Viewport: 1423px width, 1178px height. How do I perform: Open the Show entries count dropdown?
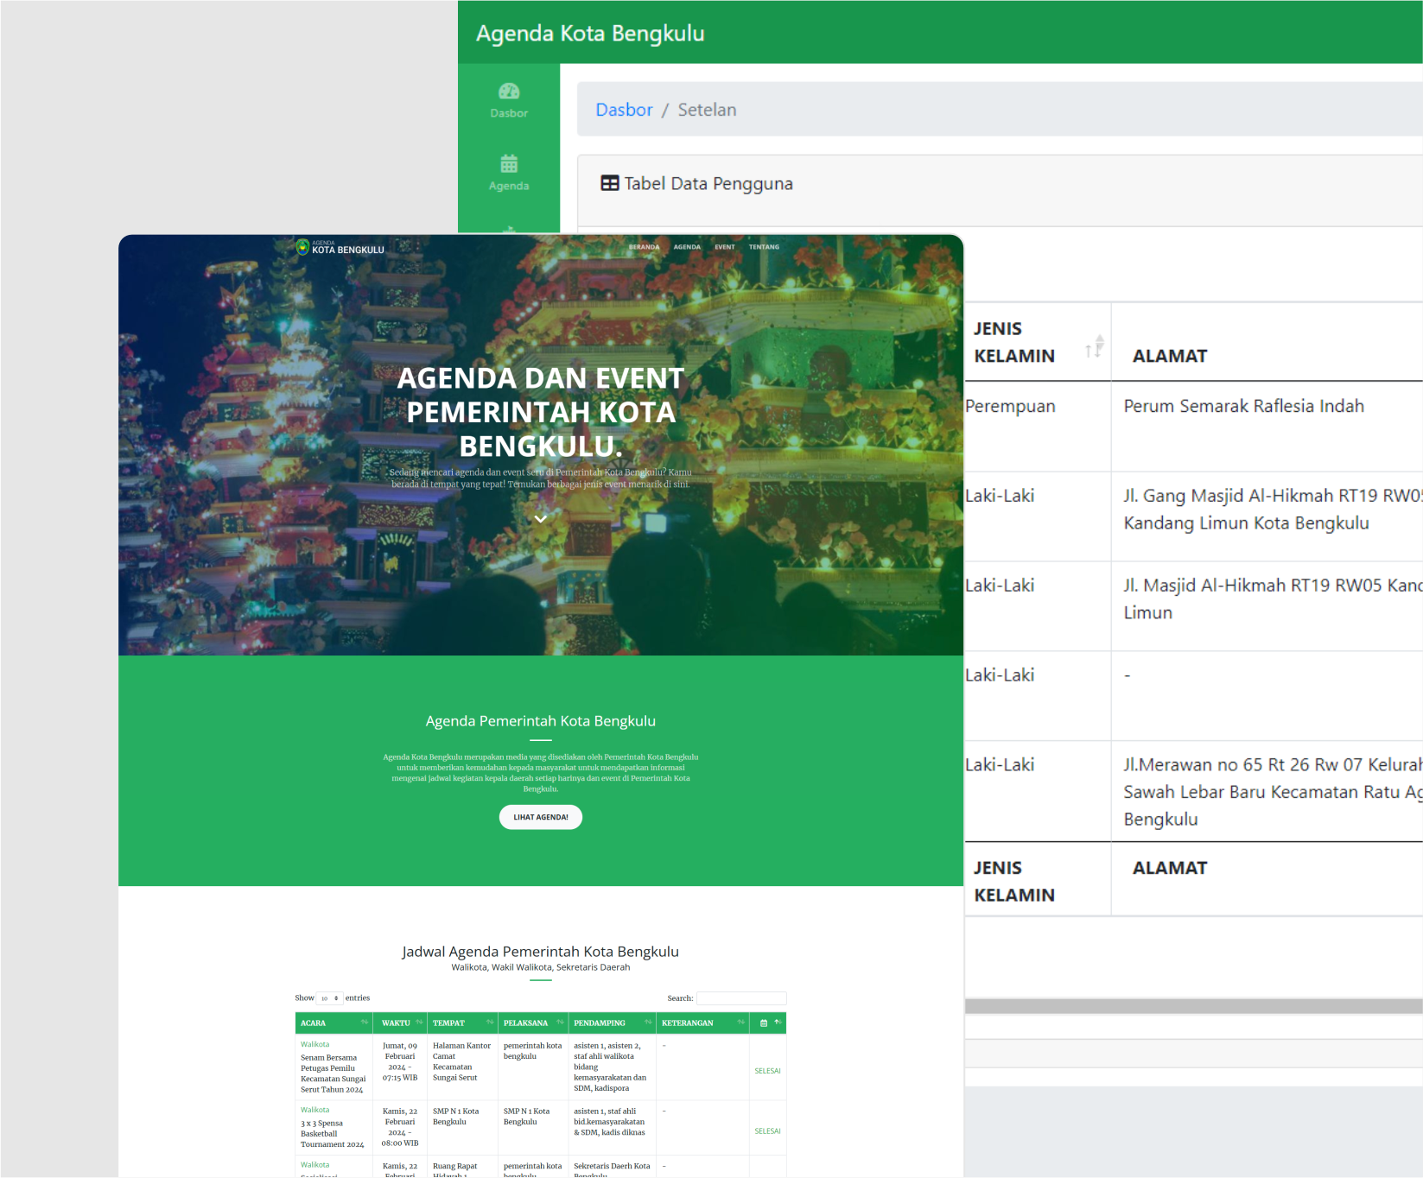click(329, 998)
